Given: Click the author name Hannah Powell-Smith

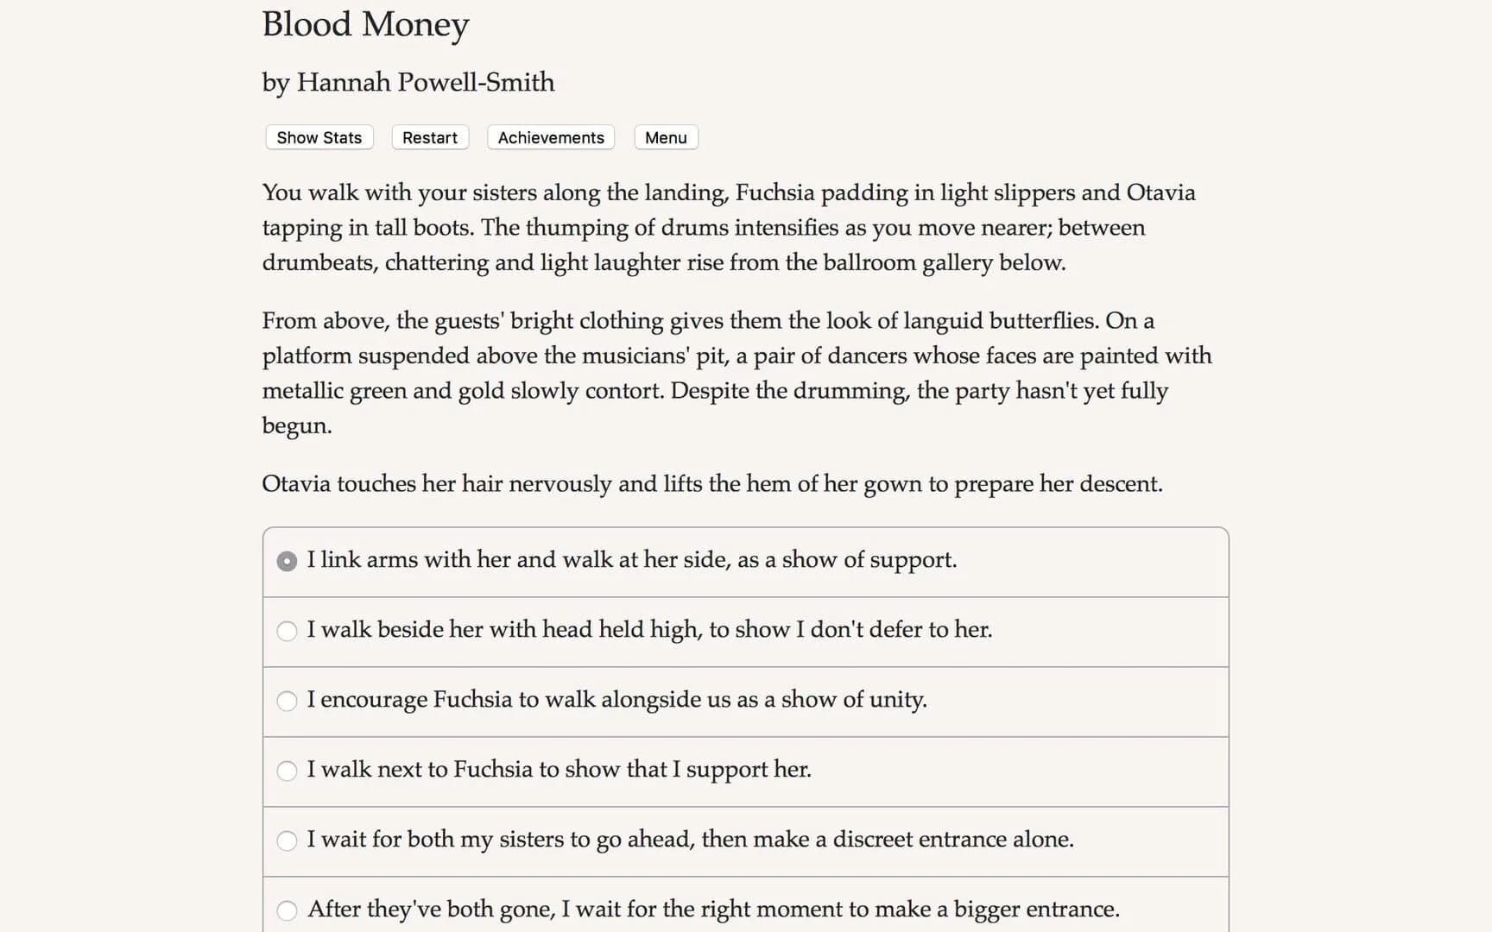Looking at the screenshot, I should 408,82.
